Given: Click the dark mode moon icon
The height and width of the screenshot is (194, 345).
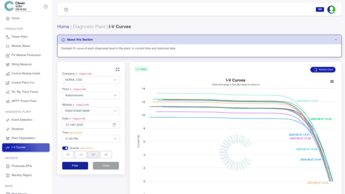Looking at the screenshot, I should pyautogui.click(x=66, y=9).
